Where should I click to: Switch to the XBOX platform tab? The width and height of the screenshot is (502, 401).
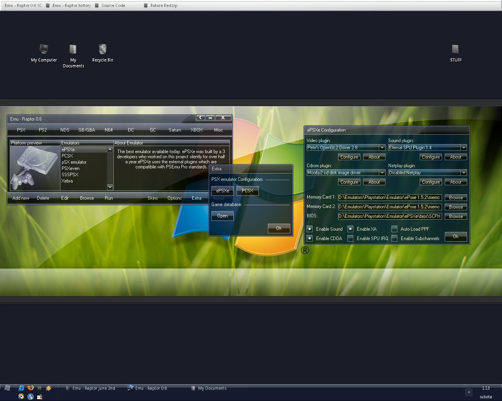pyautogui.click(x=197, y=130)
